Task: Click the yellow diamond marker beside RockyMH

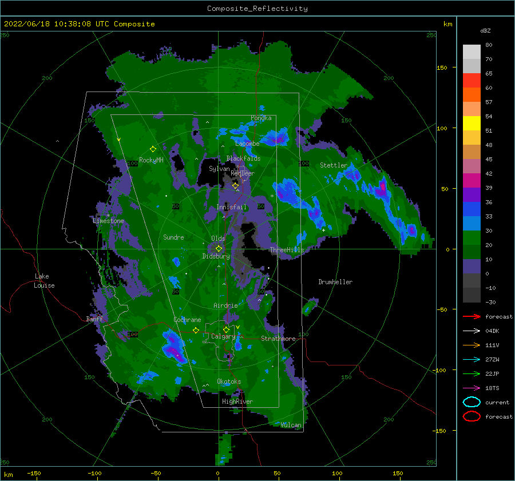Action: pyautogui.click(x=153, y=149)
